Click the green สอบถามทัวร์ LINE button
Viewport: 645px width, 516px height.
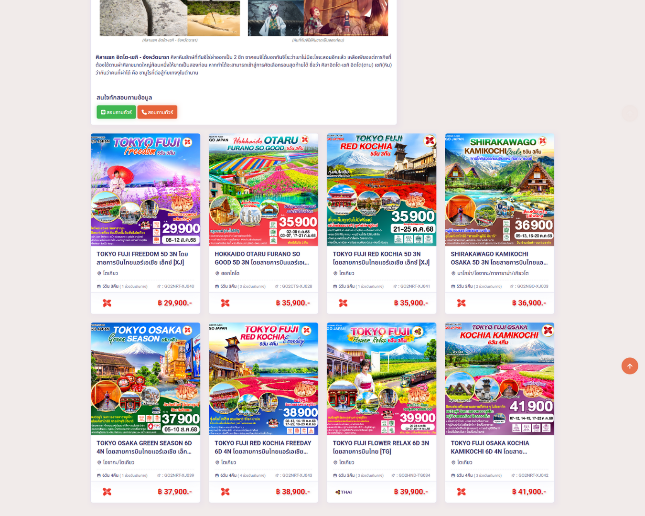pyautogui.click(x=116, y=112)
